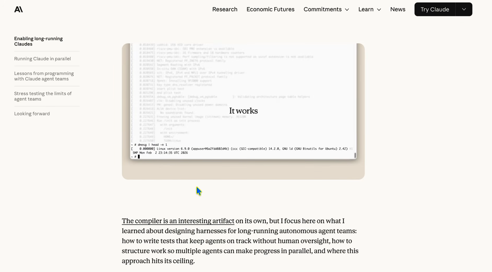Click the Anthropic logo
Screen dimensions: 492x272
point(18,9)
